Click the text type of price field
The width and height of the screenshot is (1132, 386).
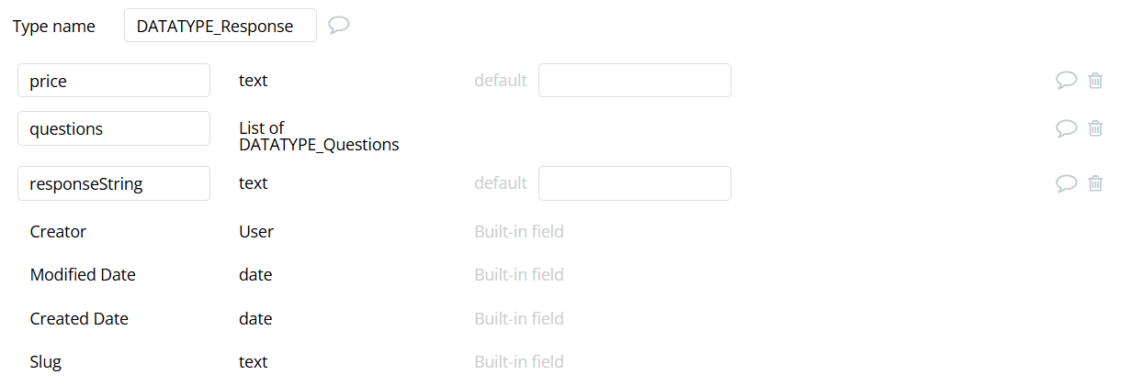click(x=253, y=81)
